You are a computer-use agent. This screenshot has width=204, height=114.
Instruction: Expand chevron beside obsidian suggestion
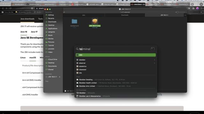[x=154, y=60]
